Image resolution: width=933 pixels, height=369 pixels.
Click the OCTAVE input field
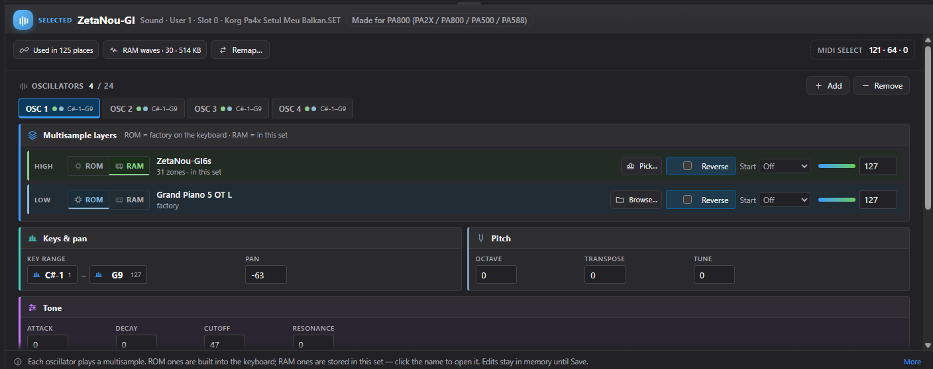click(496, 274)
